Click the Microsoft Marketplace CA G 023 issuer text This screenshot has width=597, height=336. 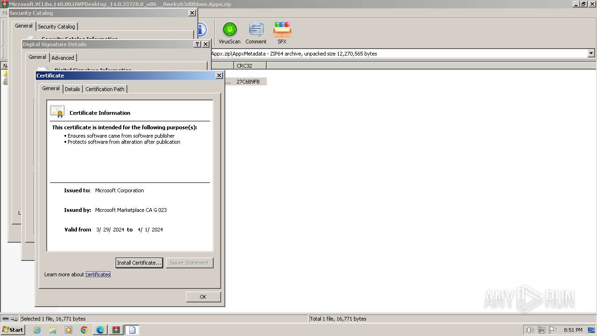(131, 210)
